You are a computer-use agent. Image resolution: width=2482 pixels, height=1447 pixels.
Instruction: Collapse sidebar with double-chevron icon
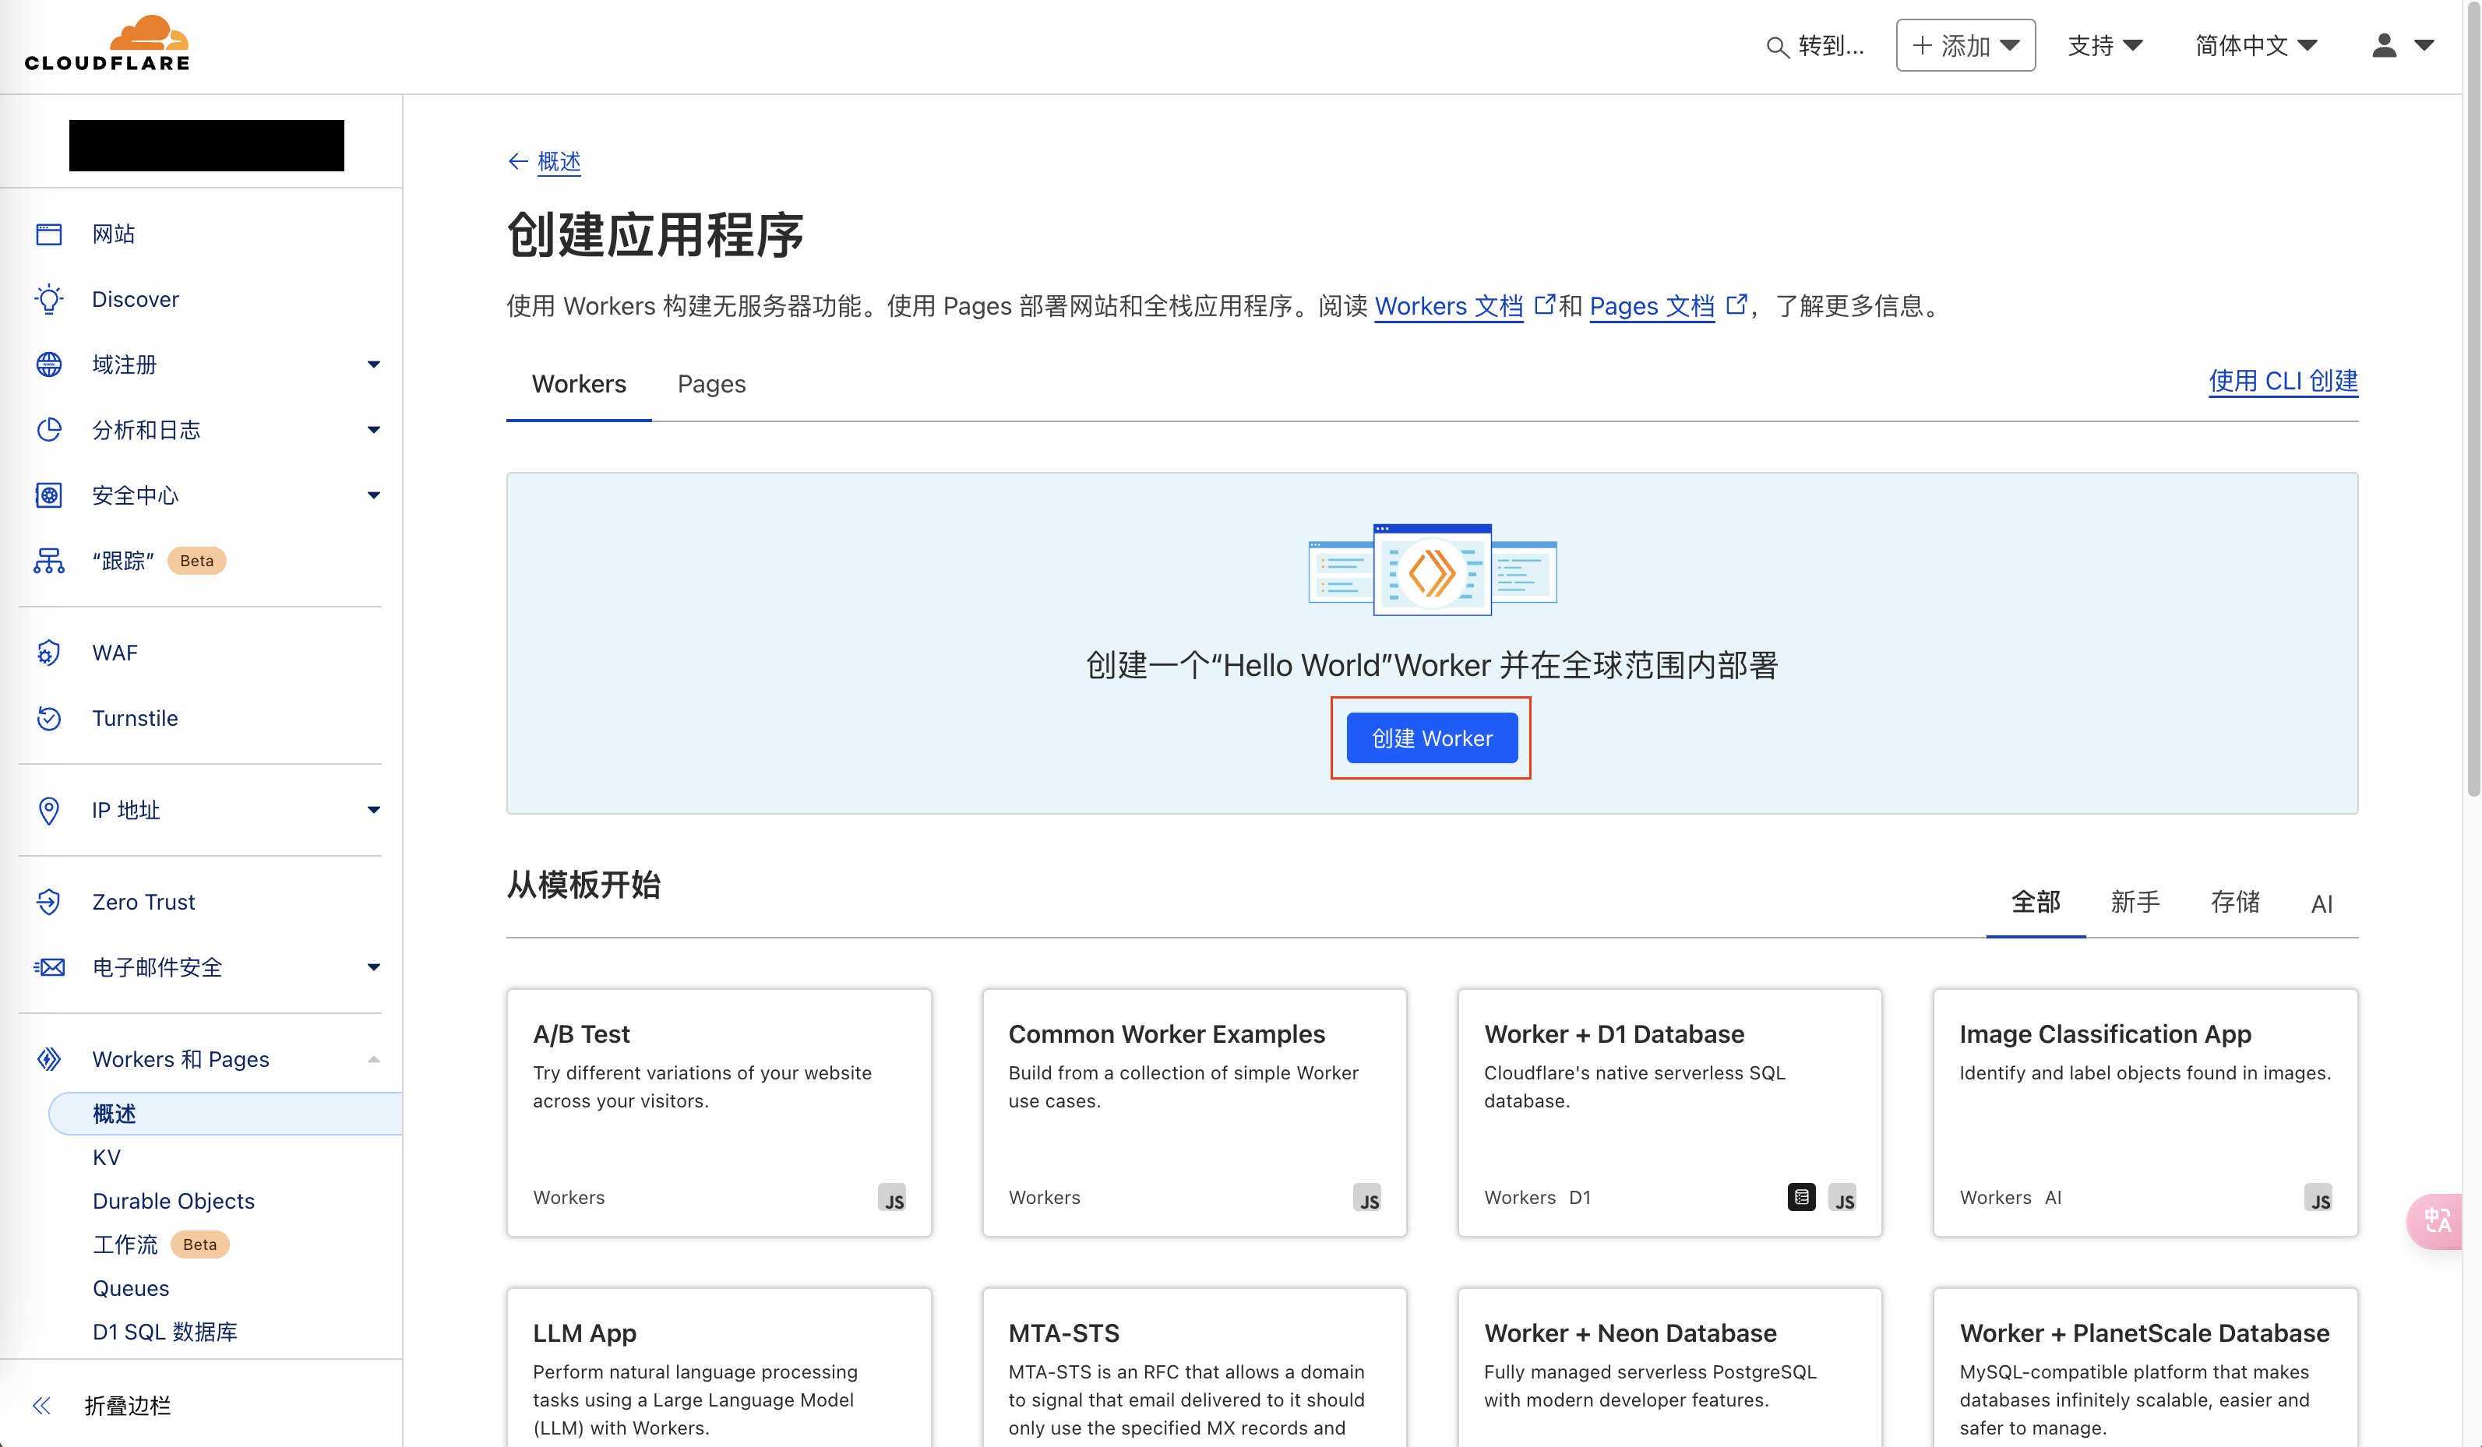pyautogui.click(x=41, y=1406)
